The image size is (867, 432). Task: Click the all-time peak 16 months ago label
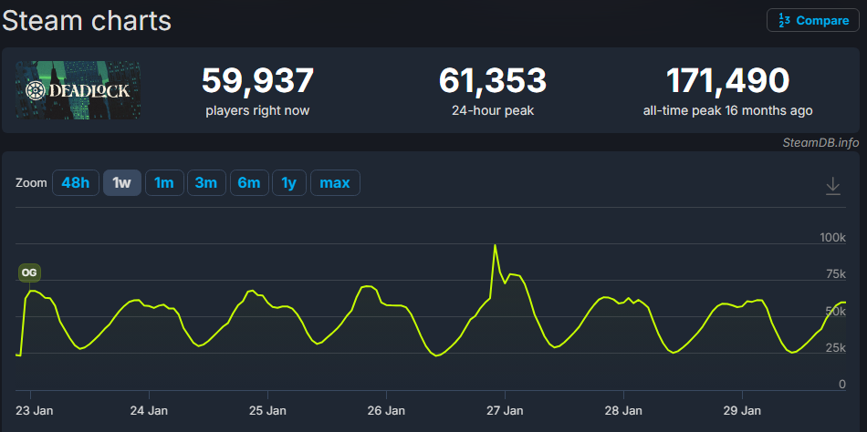[727, 110]
